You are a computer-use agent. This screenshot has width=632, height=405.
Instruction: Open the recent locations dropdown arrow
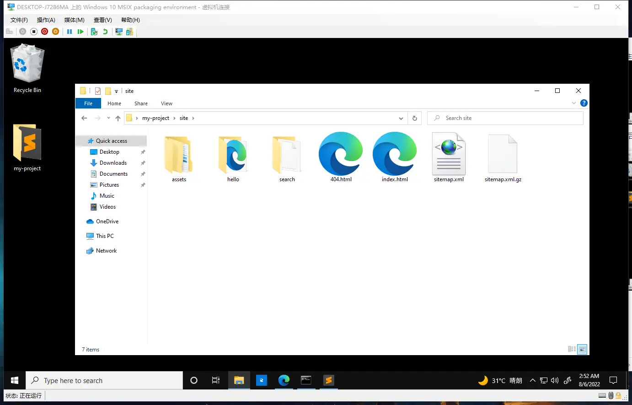pos(108,118)
